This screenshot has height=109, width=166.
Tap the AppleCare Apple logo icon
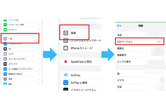pos(66,62)
